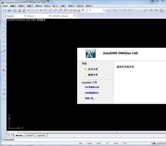Open the DWG转换成SVG link

click(92, 93)
